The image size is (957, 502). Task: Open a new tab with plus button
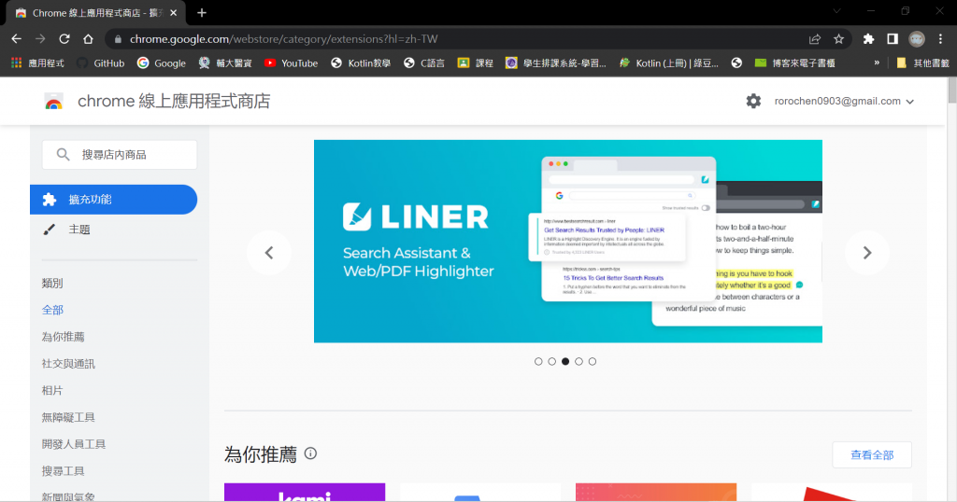[202, 13]
